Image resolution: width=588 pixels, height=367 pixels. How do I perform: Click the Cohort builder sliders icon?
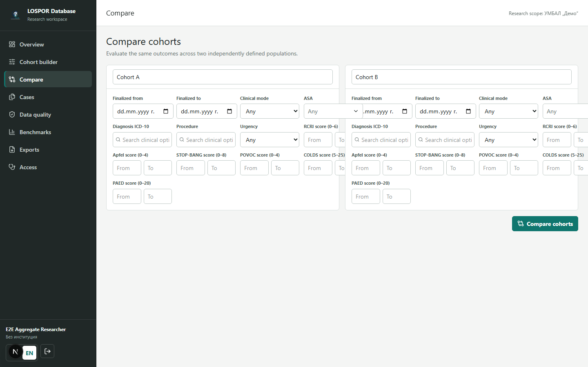(x=12, y=62)
